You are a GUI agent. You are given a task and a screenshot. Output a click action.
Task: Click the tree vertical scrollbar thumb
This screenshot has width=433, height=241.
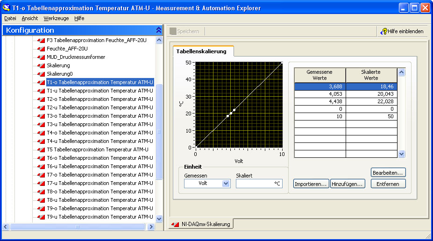pyautogui.click(x=159, y=132)
